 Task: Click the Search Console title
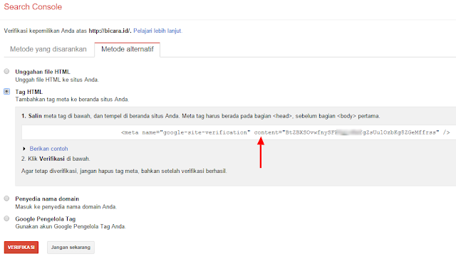pos(33,6)
